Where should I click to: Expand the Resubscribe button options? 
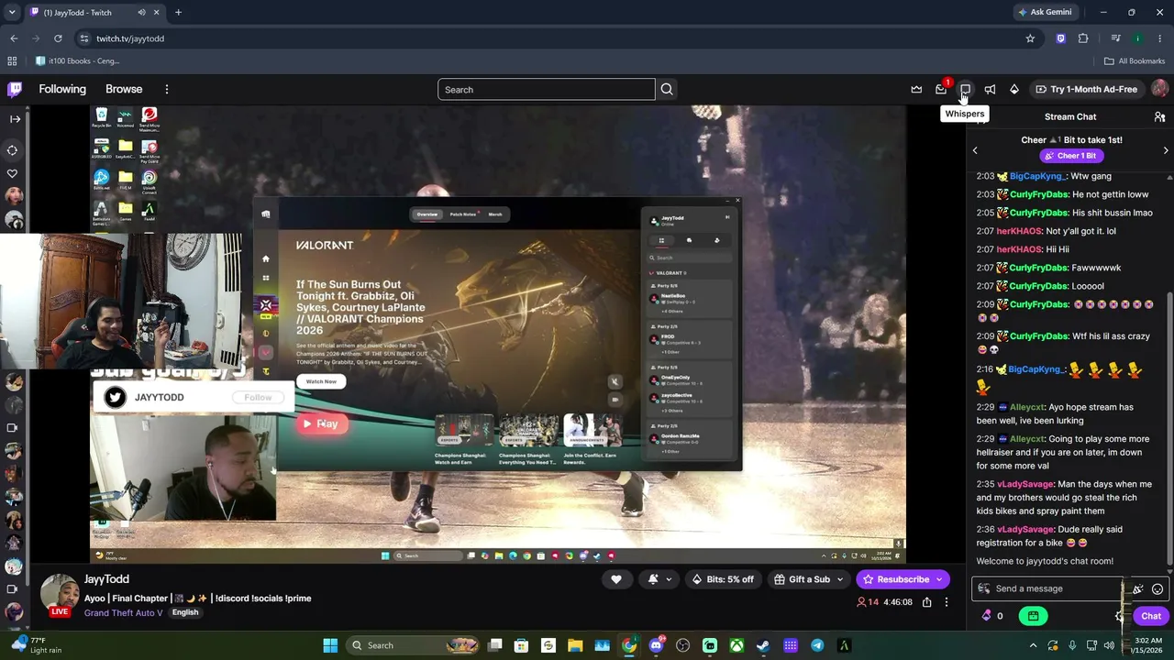(939, 579)
